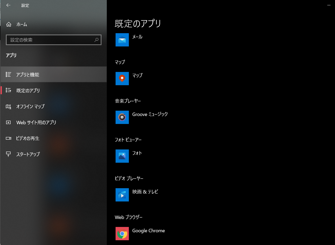Image resolution: width=335 pixels, height=245 pixels.
Task: Click the Google Chrome app icon
Action: 122,234
